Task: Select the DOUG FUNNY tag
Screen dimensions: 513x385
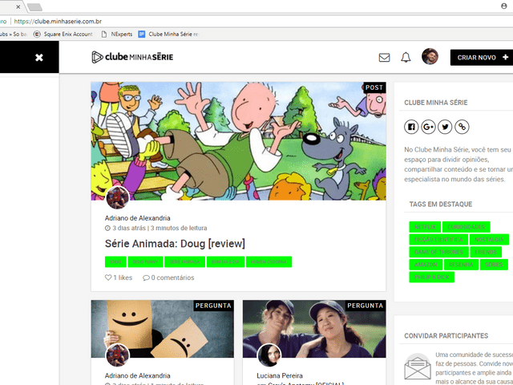Action: [145, 262]
